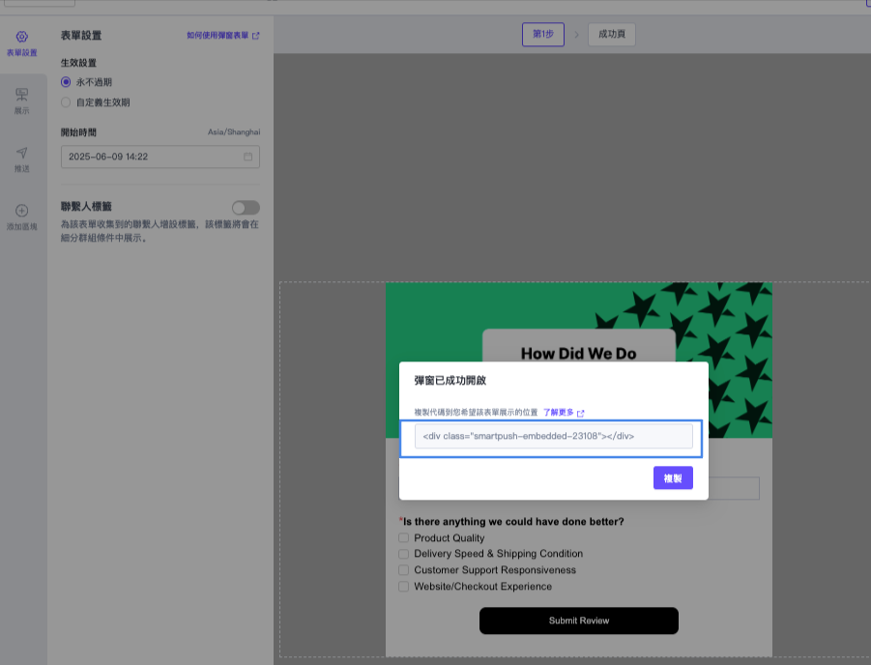This screenshot has width=871, height=665.
Task: Click the 複製 button in the dialog
Action: [x=673, y=477]
